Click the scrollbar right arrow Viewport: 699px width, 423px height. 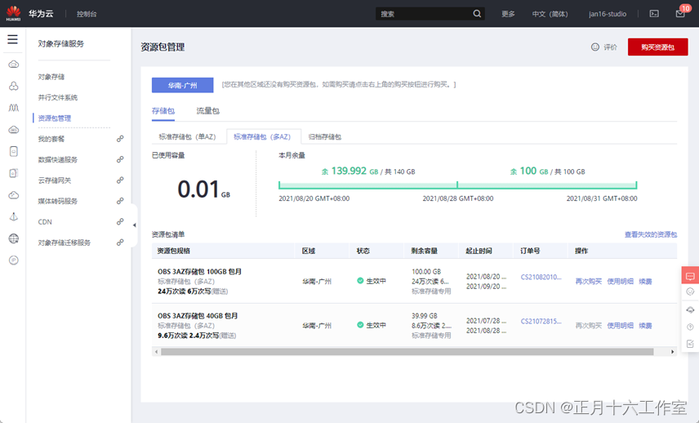point(673,352)
